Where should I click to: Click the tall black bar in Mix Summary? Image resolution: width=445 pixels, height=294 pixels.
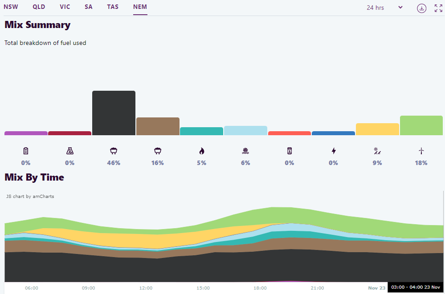pos(114,113)
